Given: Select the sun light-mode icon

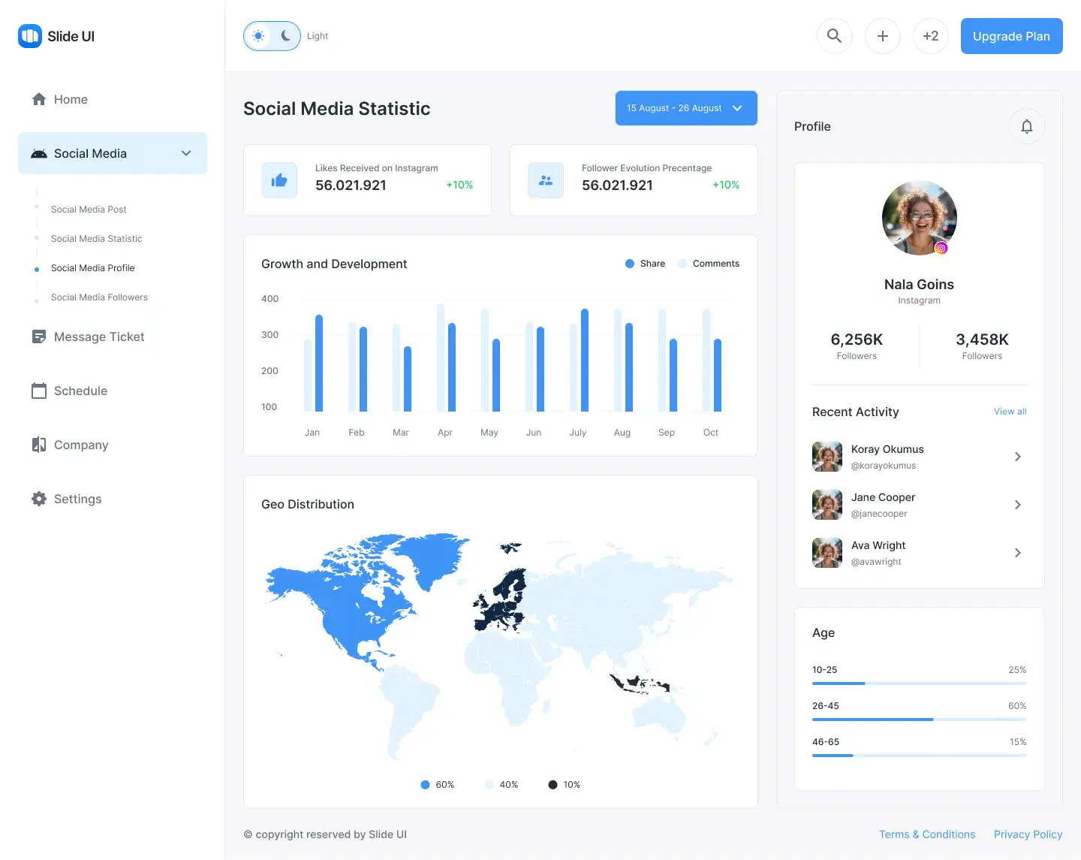Looking at the screenshot, I should coord(258,36).
